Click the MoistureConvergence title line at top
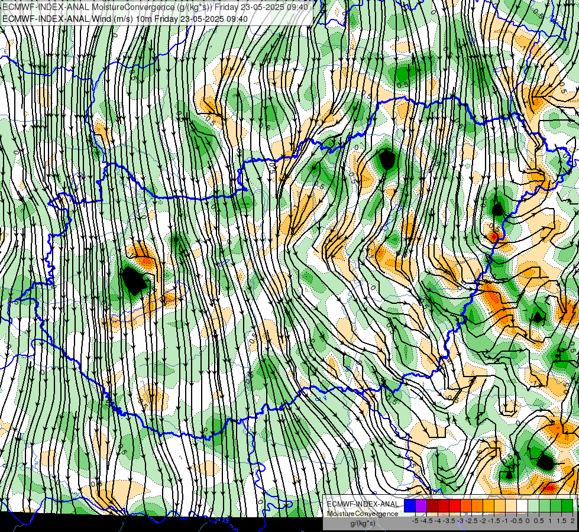This screenshot has height=532, width=579. pyautogui.click(x=155, y=7)
